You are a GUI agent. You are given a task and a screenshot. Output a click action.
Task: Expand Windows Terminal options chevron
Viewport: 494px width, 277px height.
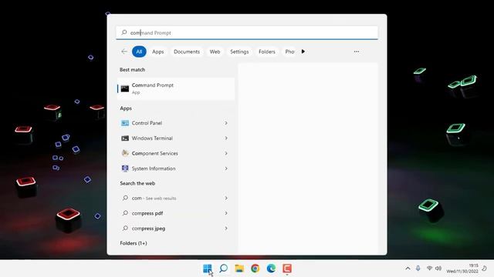click(226, 138)
